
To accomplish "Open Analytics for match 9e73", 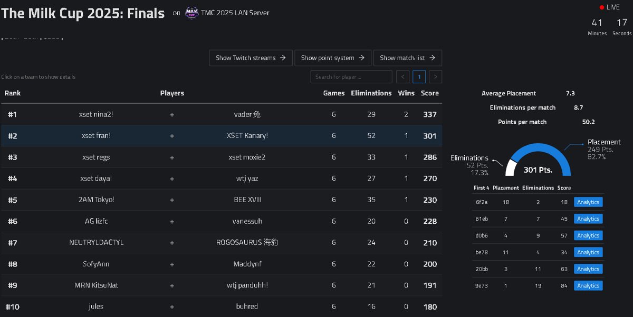I will 588,286.
